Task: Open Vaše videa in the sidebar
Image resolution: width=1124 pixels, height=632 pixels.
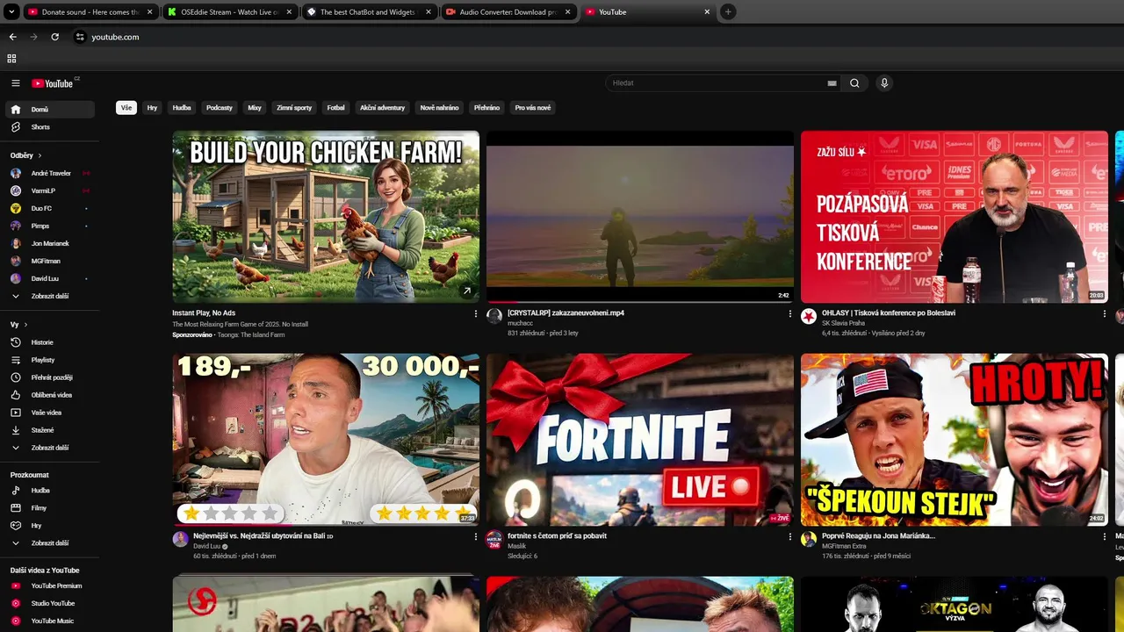Action: click(50, 413)
